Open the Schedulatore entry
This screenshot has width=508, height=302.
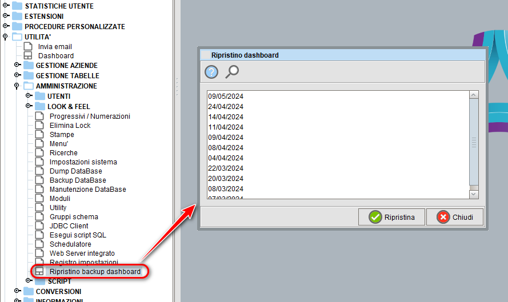[x=70, y=244]
